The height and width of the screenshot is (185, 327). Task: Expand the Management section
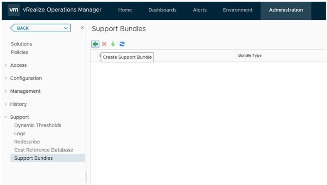25,91
